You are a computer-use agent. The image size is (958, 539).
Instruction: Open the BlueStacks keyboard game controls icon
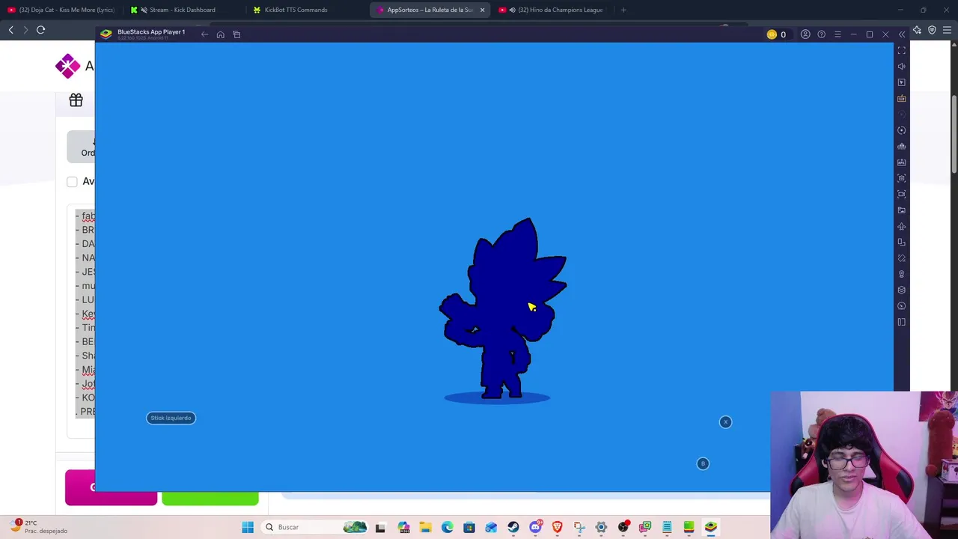(x=901, y=98)
